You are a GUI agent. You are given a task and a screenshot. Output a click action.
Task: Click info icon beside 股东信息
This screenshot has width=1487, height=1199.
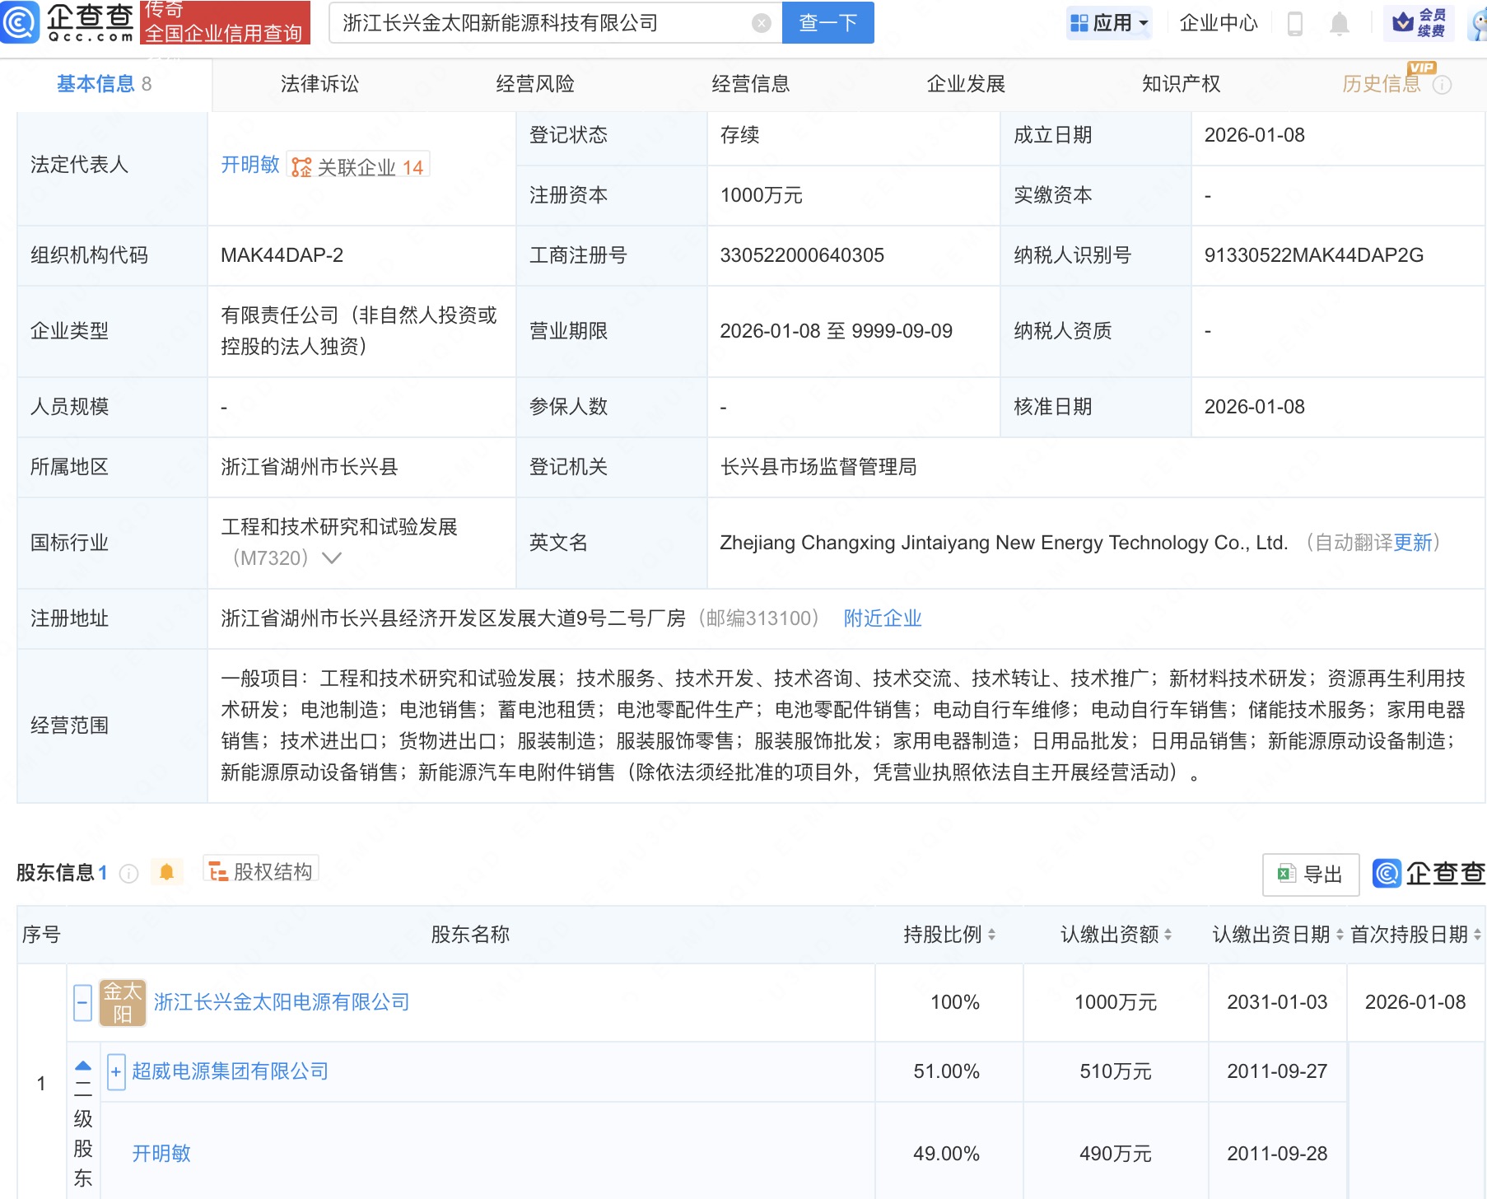point(128,874)
